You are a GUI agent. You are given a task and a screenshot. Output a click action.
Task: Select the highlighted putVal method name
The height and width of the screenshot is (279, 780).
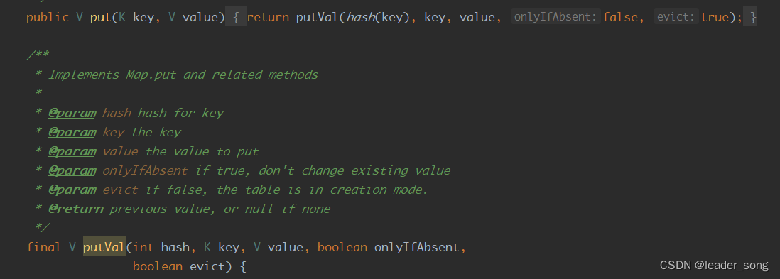click(x=104, y=247)
